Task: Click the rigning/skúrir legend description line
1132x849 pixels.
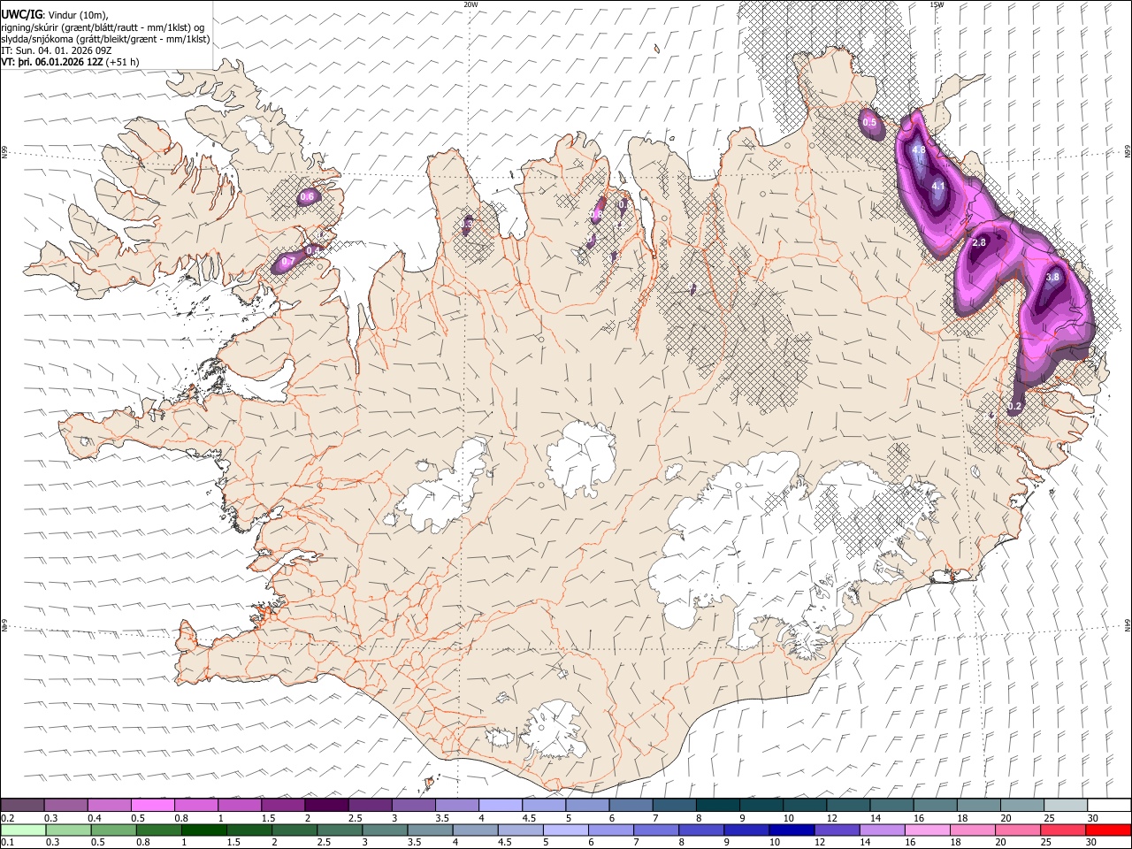Action: [103, 27]
